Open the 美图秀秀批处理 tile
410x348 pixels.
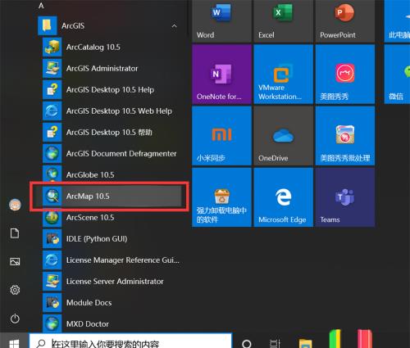click(345, 136)
